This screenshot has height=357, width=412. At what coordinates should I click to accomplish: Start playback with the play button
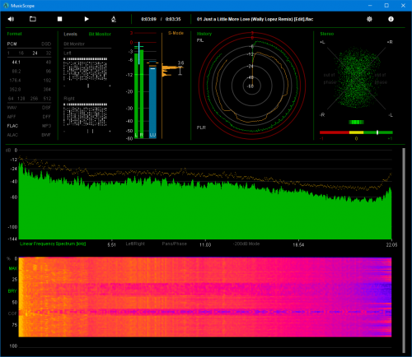click(x=87, y=19)
